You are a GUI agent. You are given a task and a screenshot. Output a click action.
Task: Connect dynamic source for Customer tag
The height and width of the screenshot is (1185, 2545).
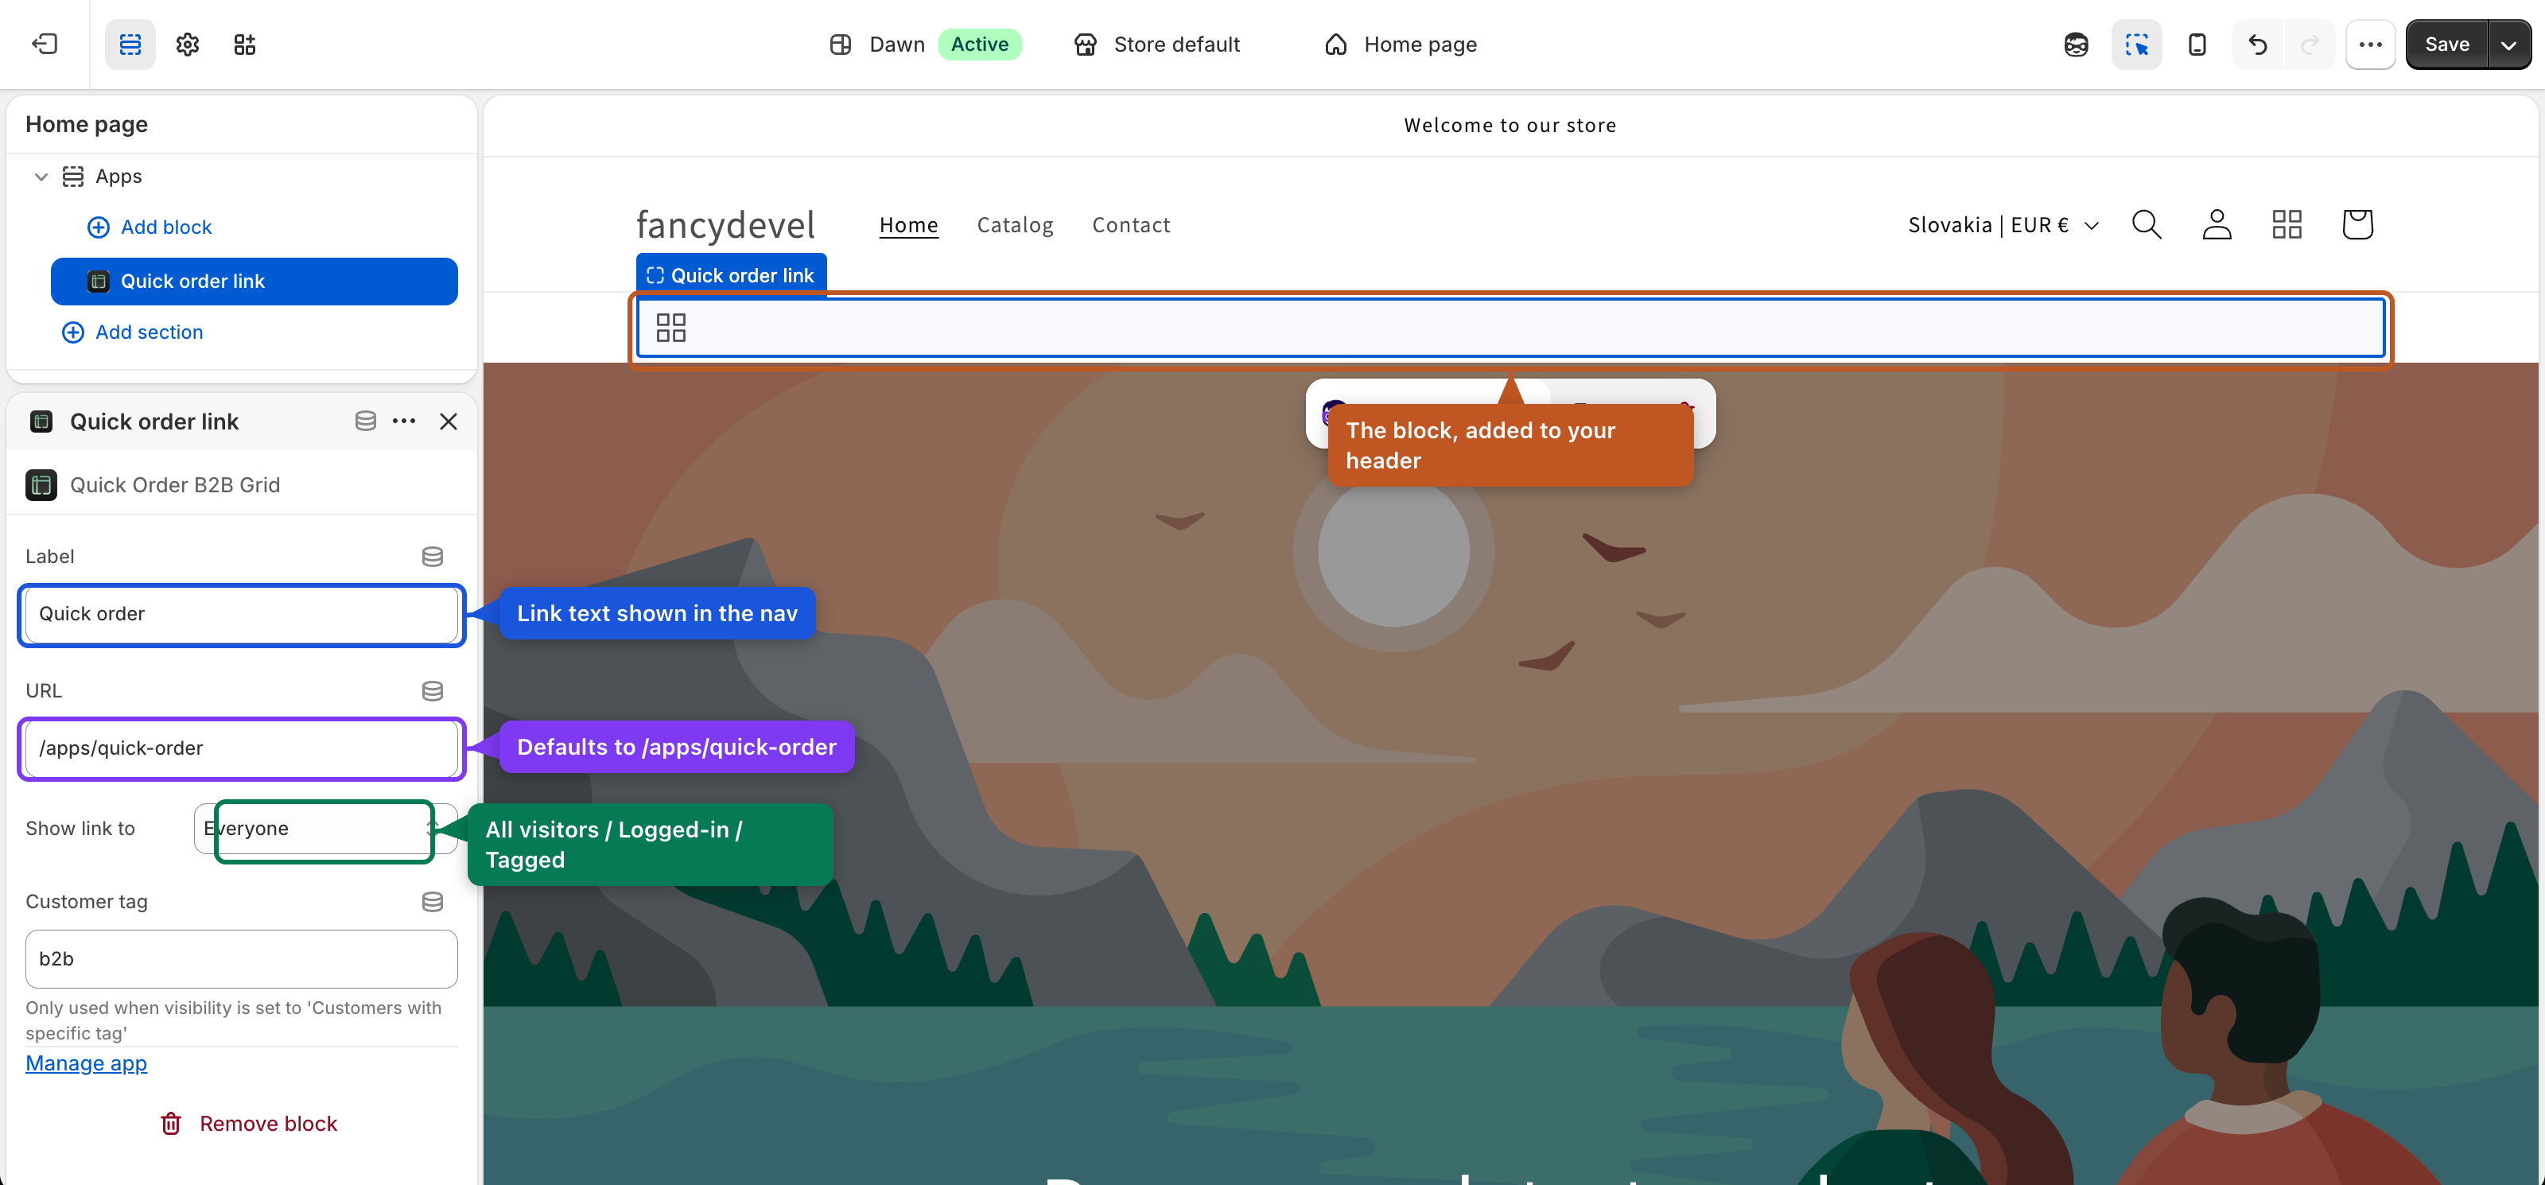click(432, 901)
